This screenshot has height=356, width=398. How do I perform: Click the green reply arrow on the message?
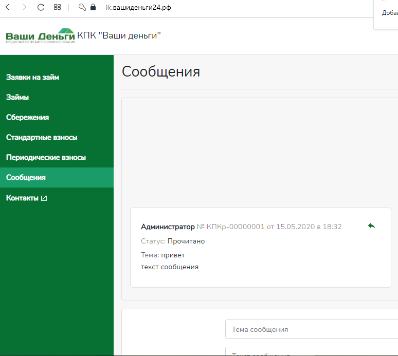coord(371,226)
